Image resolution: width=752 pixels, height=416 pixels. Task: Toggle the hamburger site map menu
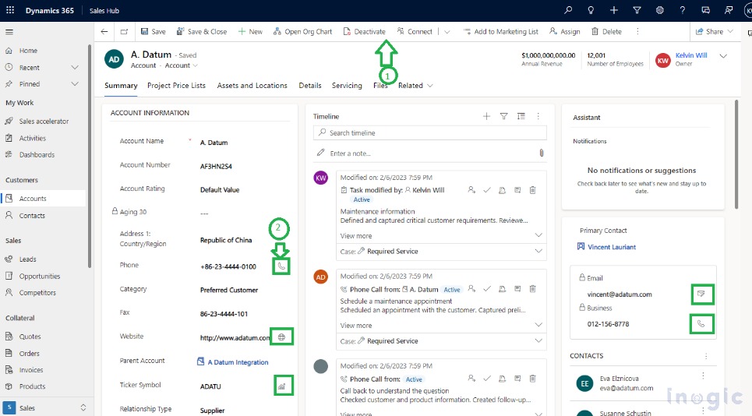tap(9, 32)
